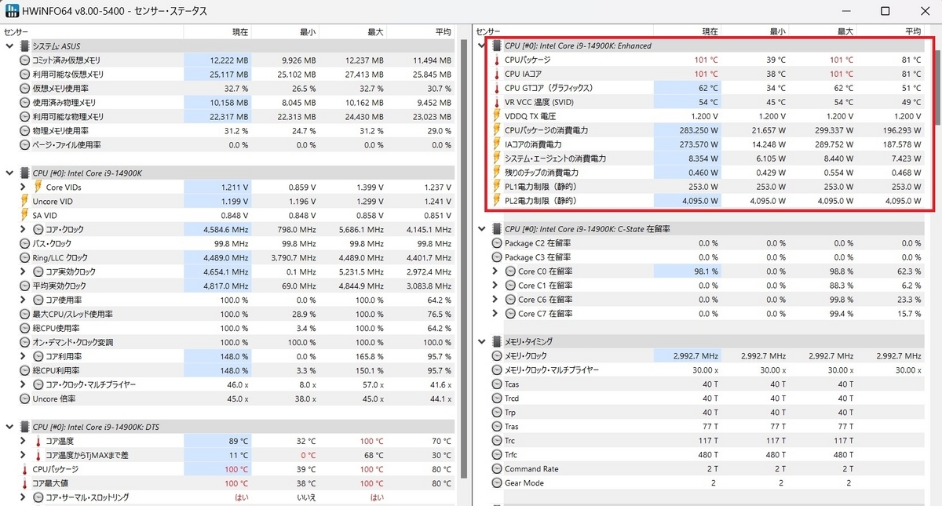Image resolution: width=942 pixels, height=506 pixels.
Task: Click the lightning bolt icon for Uncore VID
Action: pos(25,202)
